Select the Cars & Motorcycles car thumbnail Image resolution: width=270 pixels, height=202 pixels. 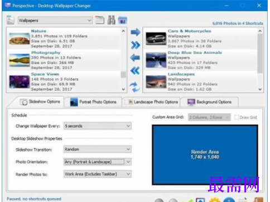pyautogui.click(x=156, y=39)
